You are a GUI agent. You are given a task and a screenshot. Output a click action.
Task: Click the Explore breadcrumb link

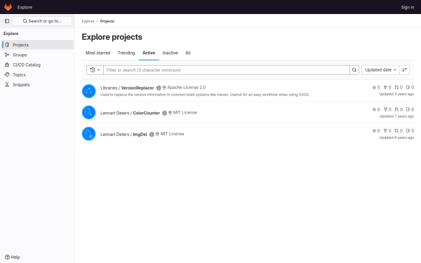click(x=88, y=21)
